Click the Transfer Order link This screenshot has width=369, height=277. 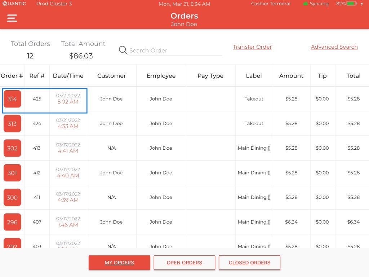pyautogui.click(x=252, y=47)
